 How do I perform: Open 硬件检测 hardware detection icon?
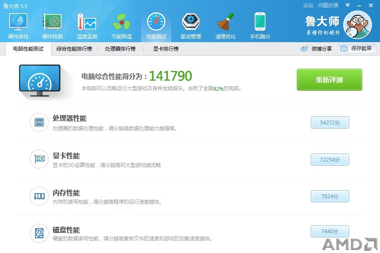click(52, 22)
